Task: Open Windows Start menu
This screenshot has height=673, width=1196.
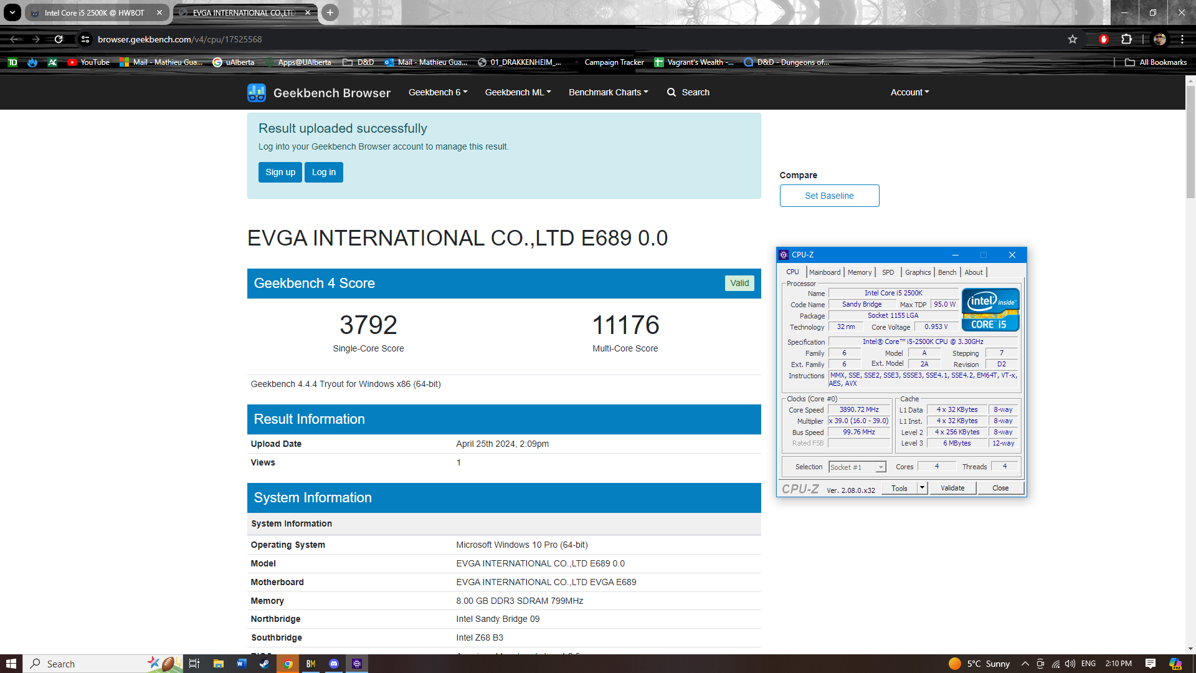Action: tap(11, 664)
